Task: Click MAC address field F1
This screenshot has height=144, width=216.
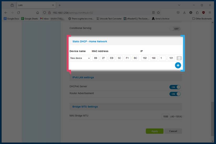Action: [x=128, y=58]
